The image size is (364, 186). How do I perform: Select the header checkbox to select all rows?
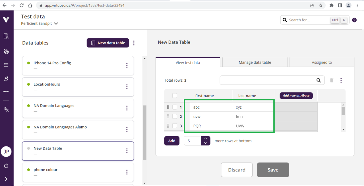click(174, 96)
